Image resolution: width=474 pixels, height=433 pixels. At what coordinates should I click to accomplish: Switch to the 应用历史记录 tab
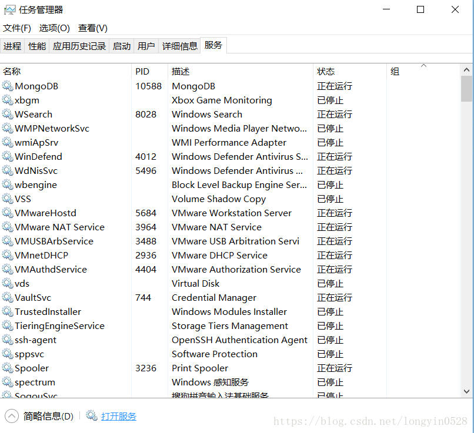79,46
